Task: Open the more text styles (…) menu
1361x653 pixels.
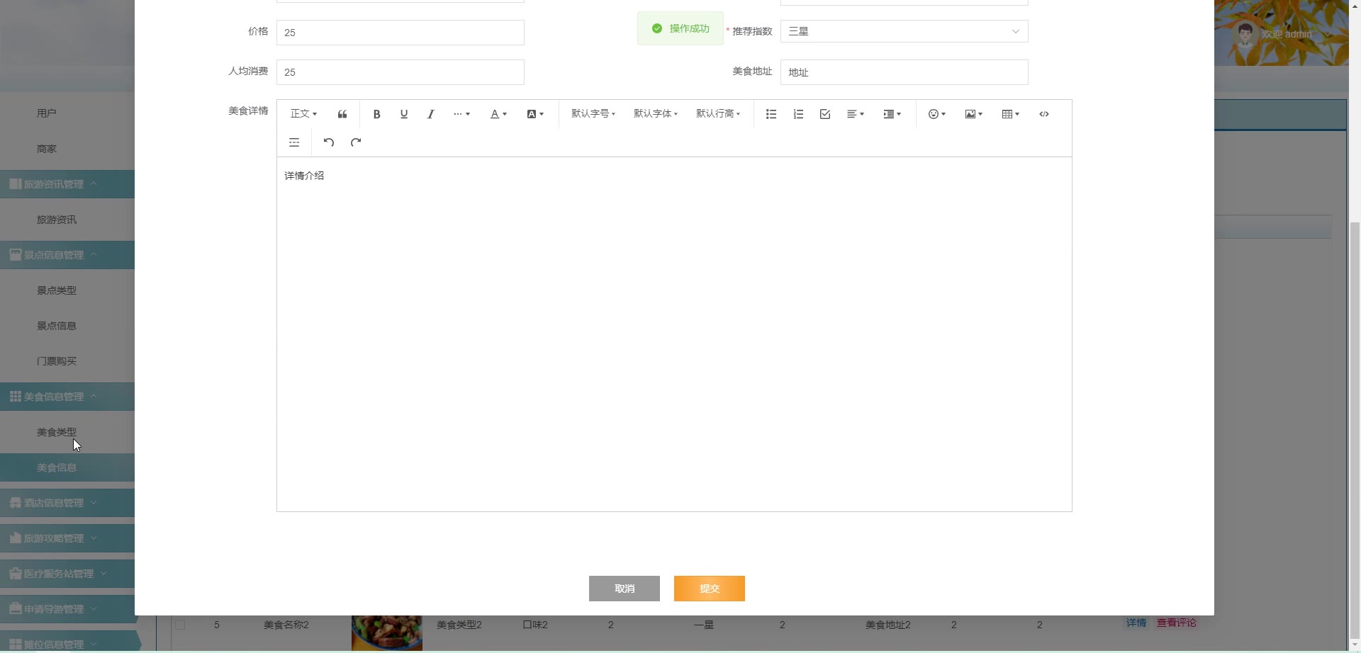Action: click(461, 114)
